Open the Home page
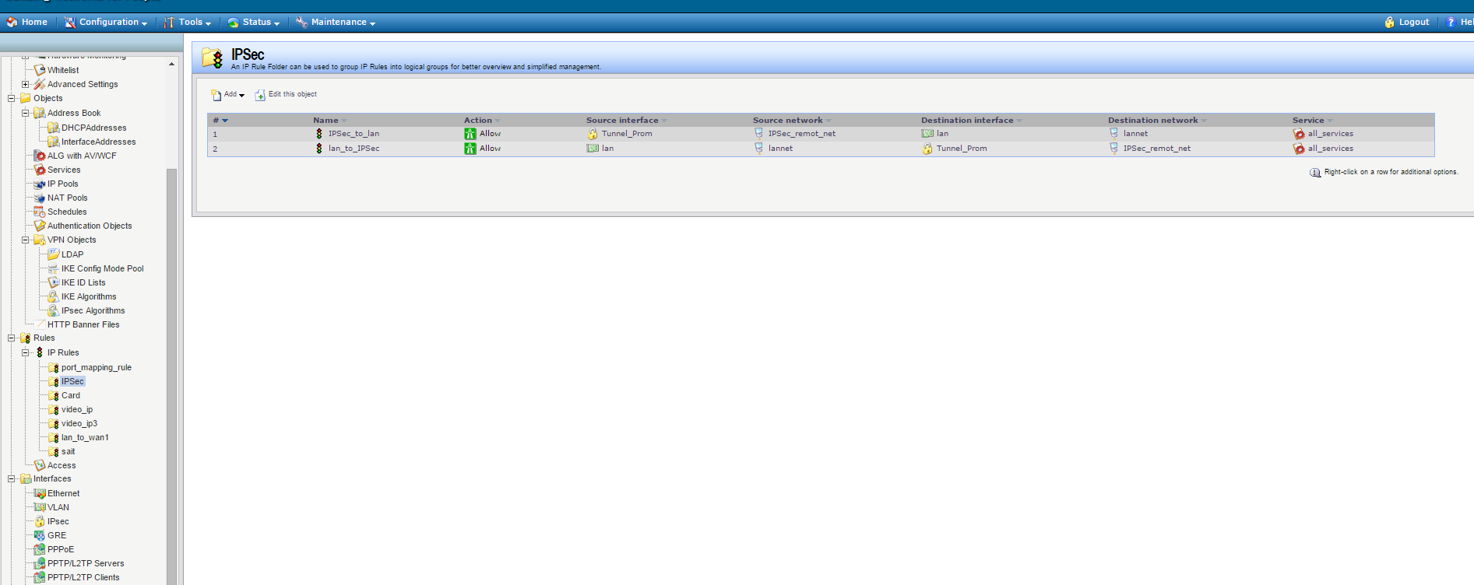Screen dimensions: 1474x585 coord(27,22)
